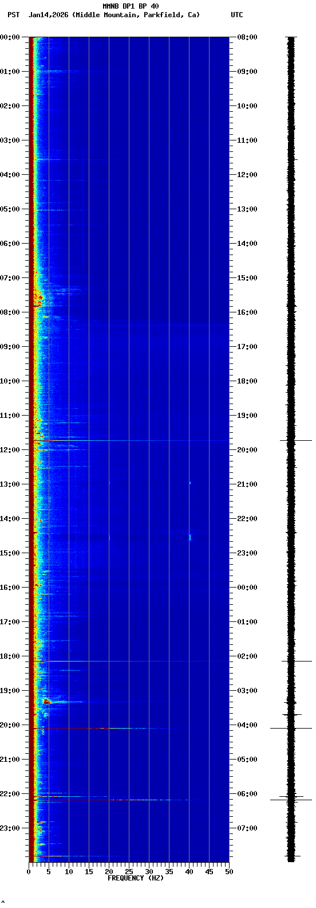Screen dimensions: 316x908
Task: Select the 14:00 PST time label
Action: [x=10, y=519]
